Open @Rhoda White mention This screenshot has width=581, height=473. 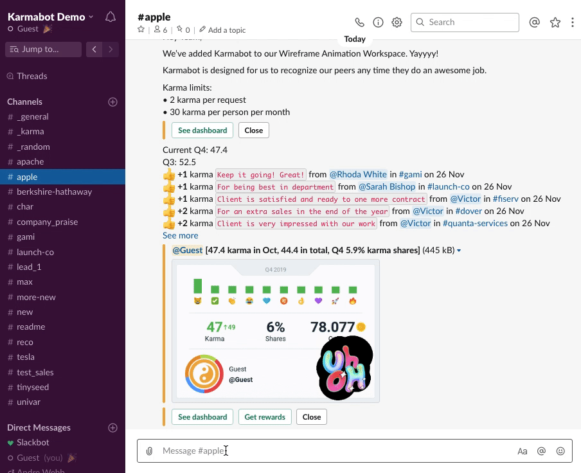tap(358, 174)
